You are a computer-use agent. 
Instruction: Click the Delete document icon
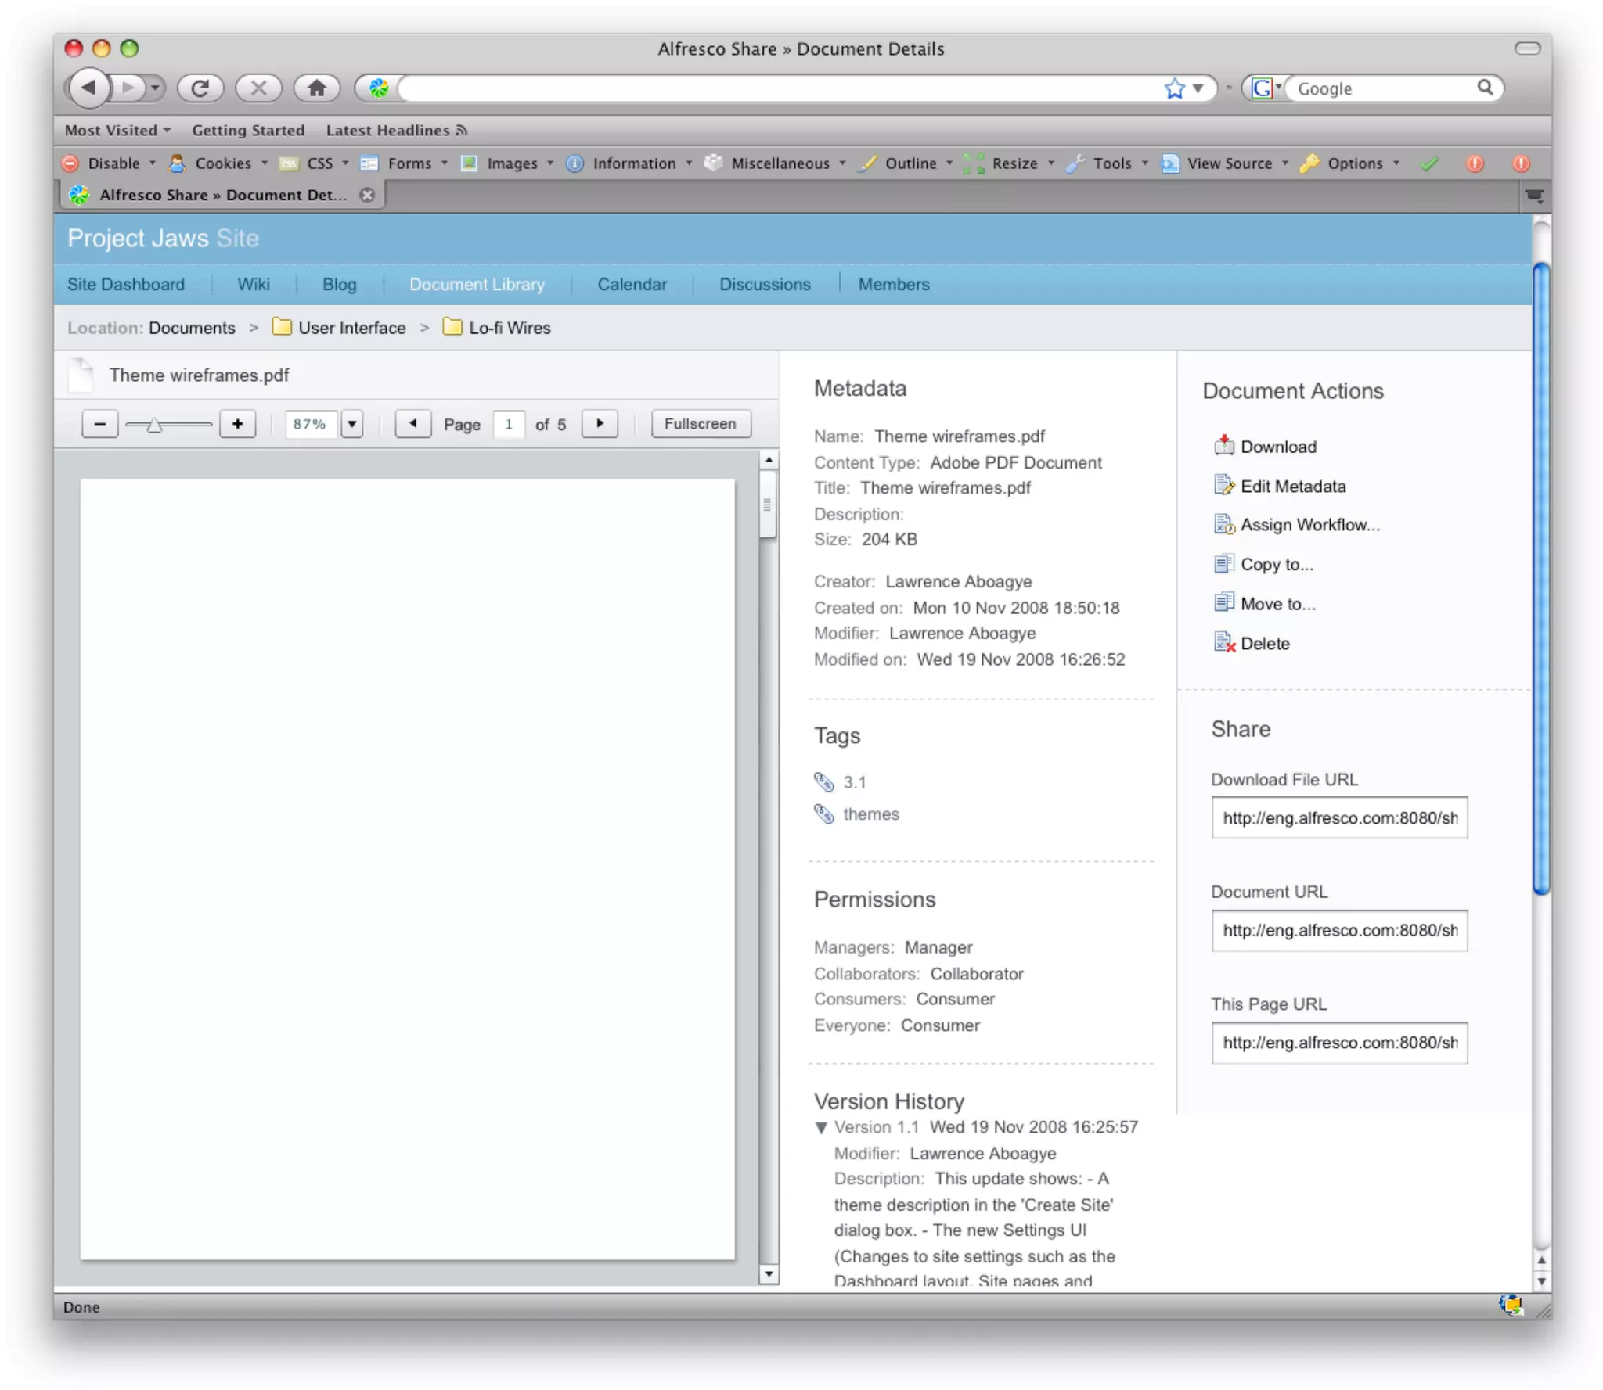[1223, 642]
